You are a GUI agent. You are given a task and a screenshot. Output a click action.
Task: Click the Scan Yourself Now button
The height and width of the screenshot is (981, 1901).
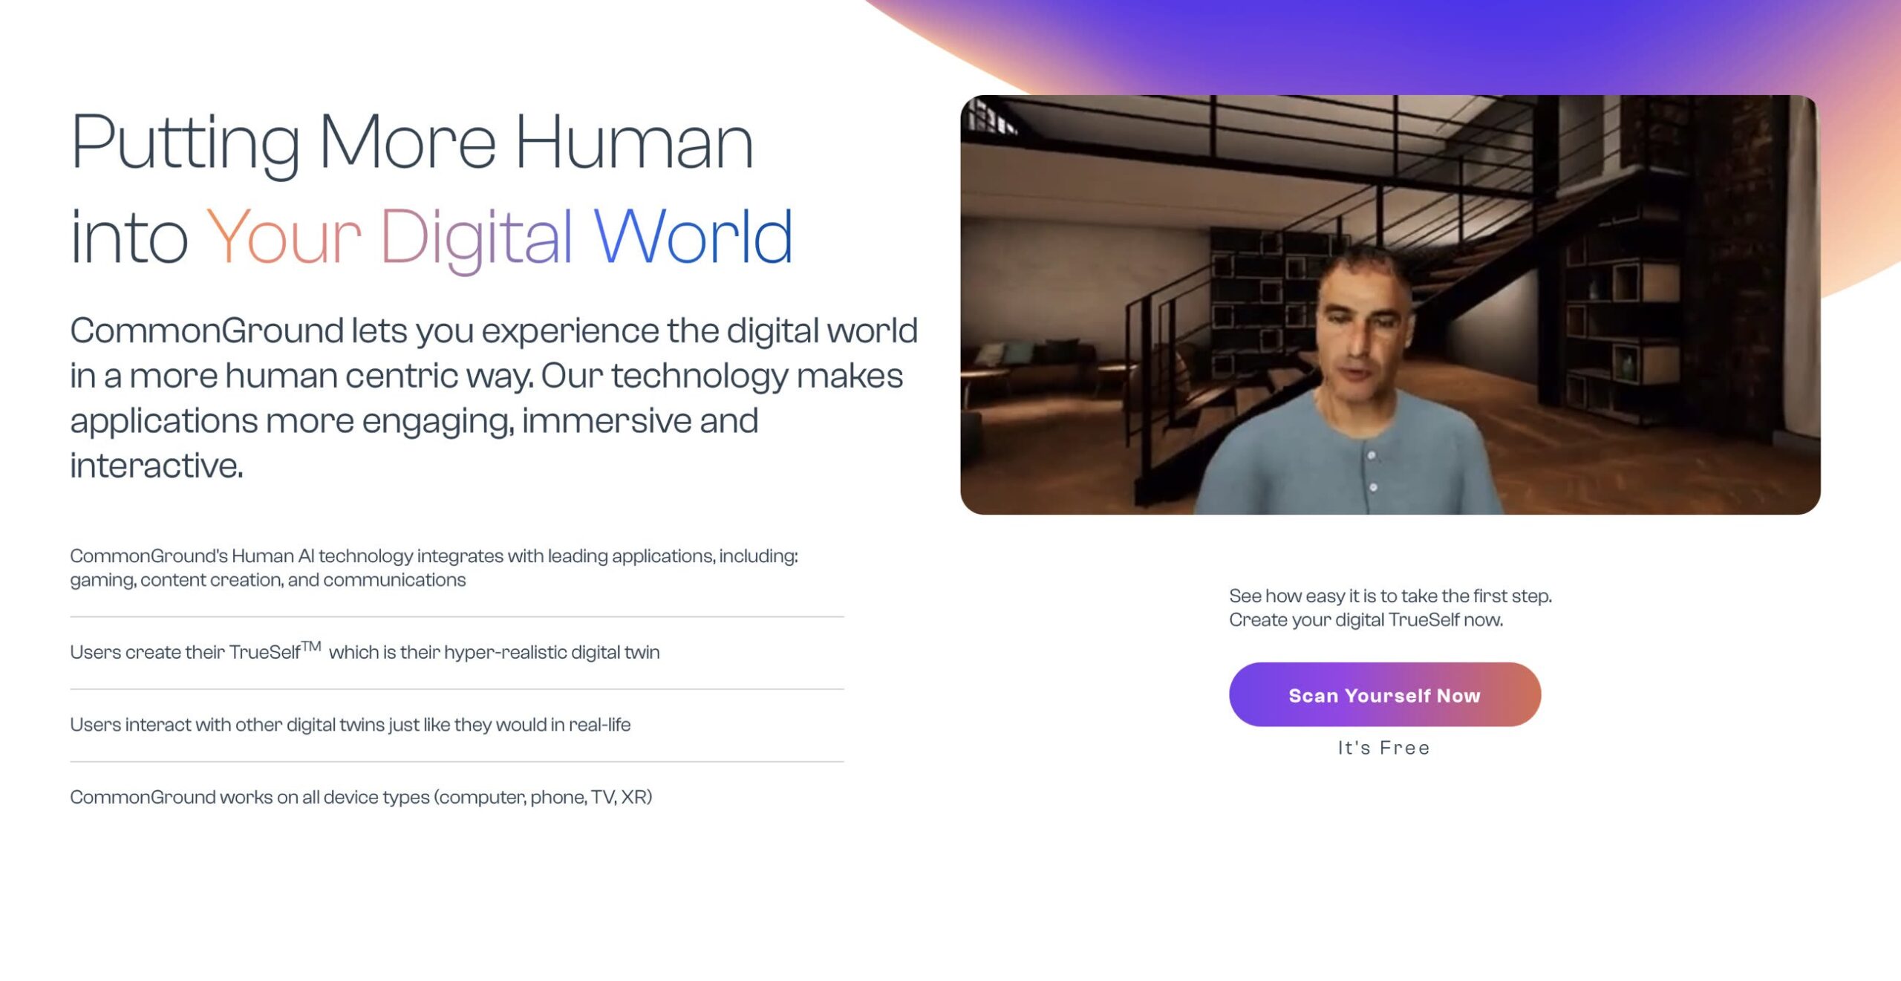(1384, 694)
